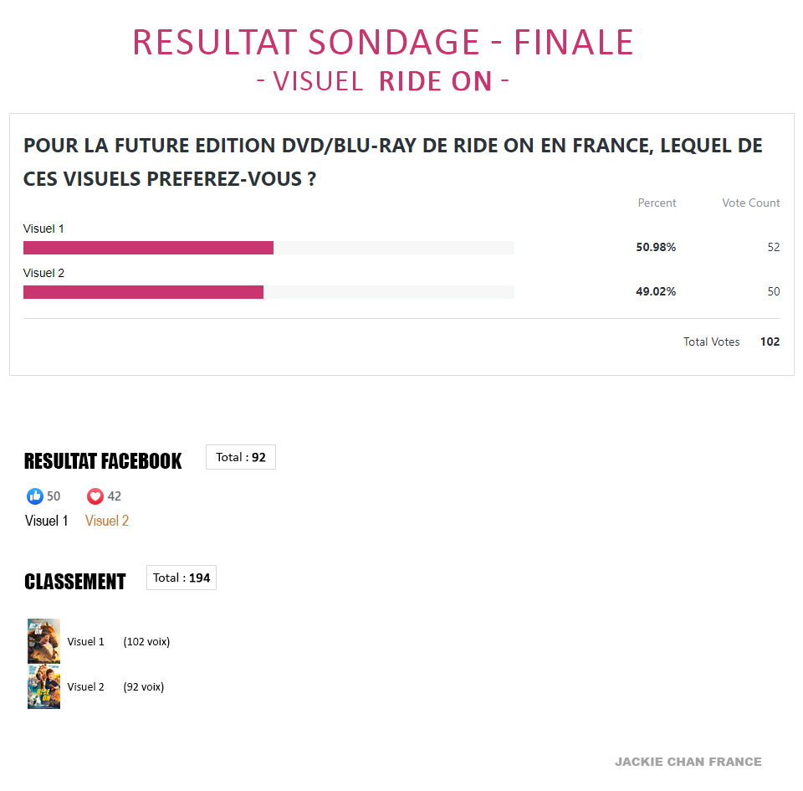Image resolution: width=803 pixels, height=791 pixels.
Task: Select the Total : 194 box
Action: 182,578
